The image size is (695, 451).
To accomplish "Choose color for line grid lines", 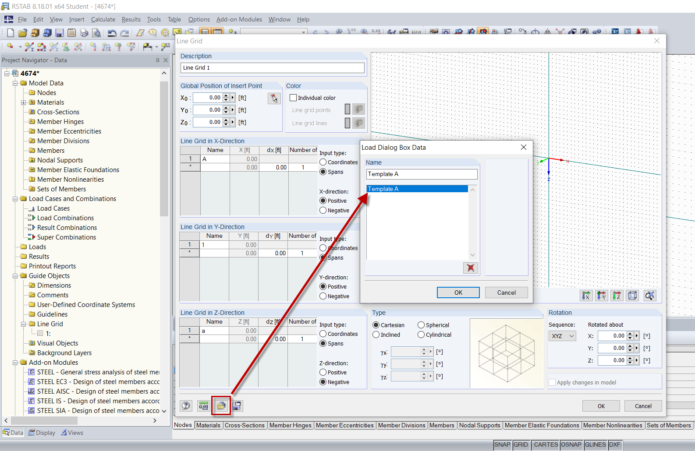I will (358, 123).
